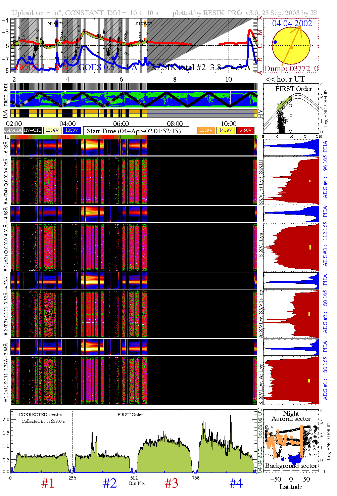Click the blue #4 channel label

tap(236, 484)
